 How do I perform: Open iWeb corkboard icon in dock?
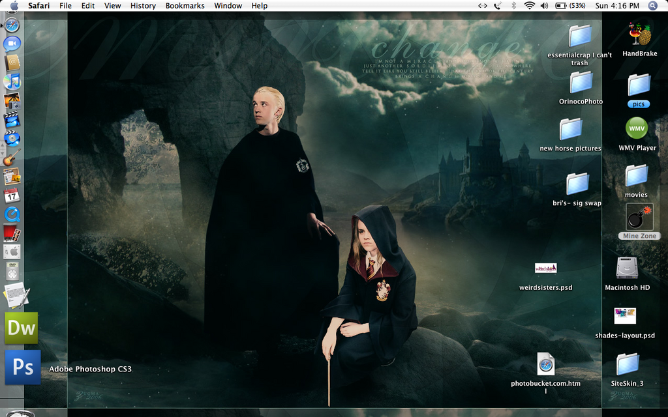click(12, 176)
